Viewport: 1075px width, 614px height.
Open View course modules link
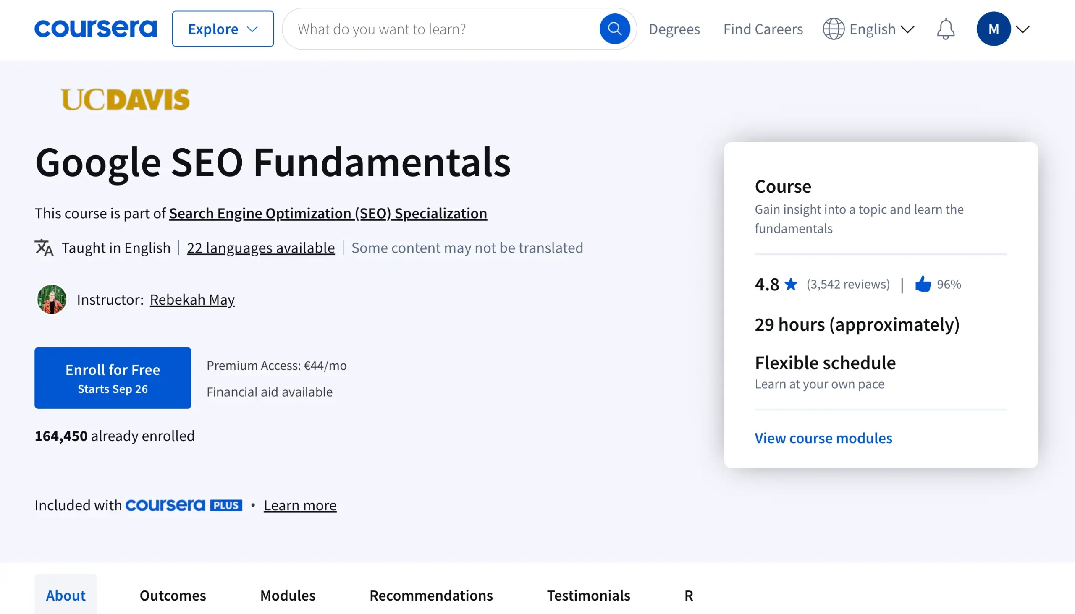pos(823,438)
